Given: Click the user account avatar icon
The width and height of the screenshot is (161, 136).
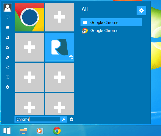Looking at the screenshot, I should [8, 8].
